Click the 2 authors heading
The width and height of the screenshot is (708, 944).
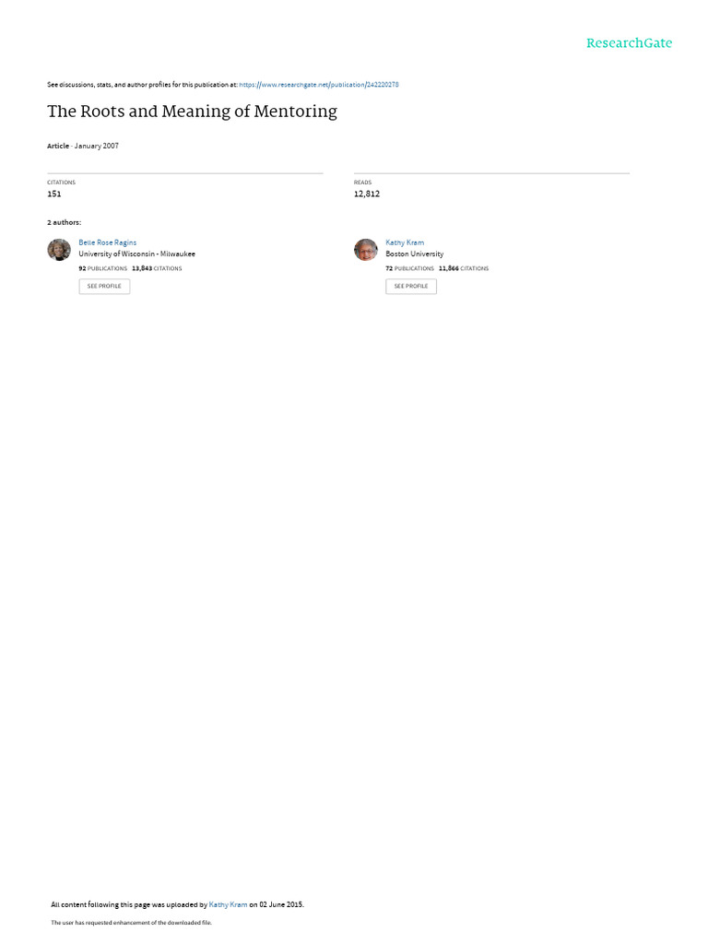[65, 223]
